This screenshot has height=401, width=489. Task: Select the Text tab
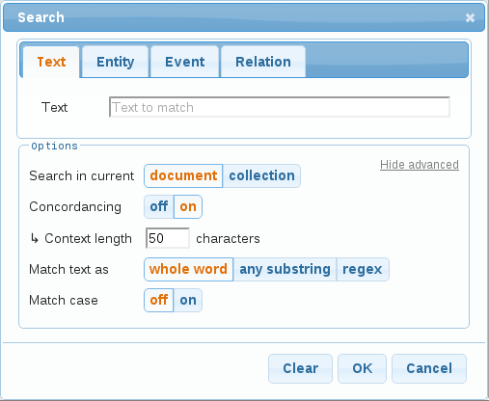coord(51,62)
